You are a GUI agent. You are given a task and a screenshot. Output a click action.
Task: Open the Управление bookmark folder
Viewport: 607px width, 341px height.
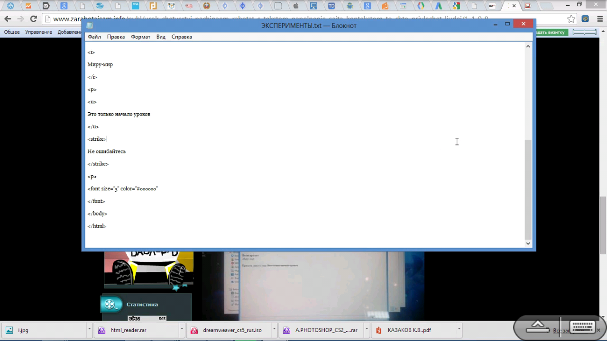[38, 32]
